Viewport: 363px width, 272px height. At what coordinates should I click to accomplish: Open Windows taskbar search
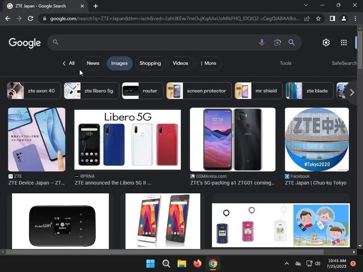pos(166,263)
